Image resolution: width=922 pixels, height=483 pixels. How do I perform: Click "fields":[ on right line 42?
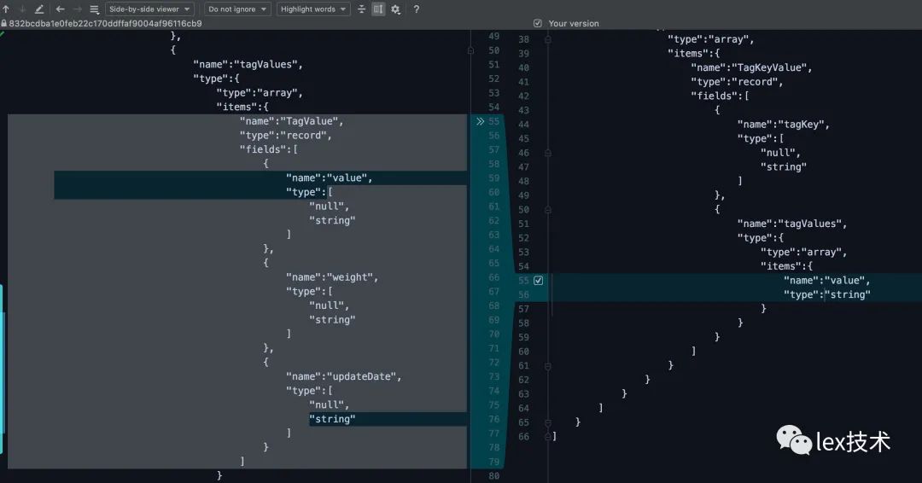point(720,96)
